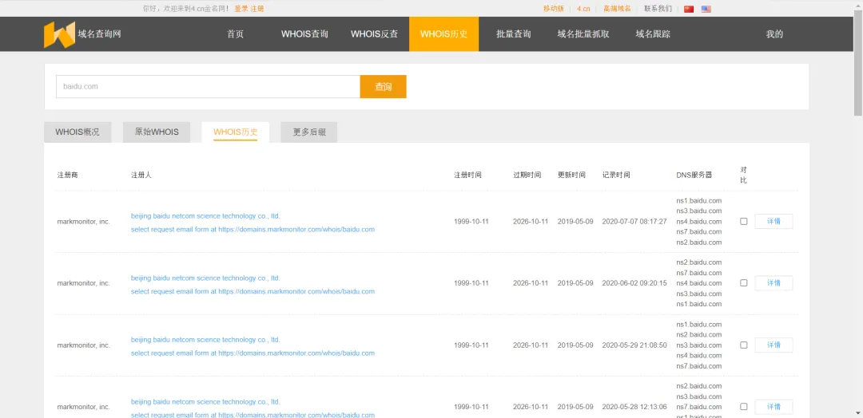Open the 我的 account menu

point(774,34)
